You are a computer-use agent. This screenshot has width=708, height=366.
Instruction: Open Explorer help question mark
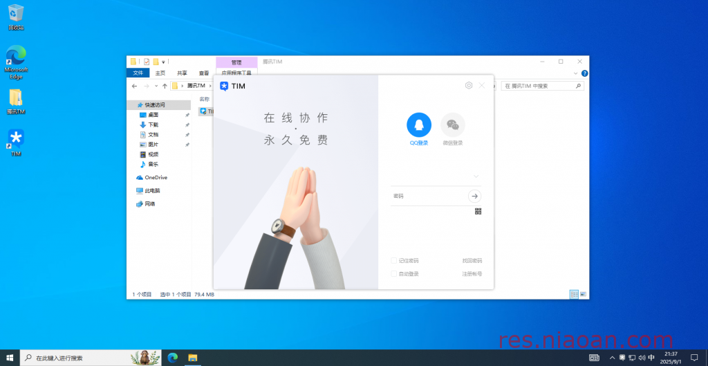(584, 73)
